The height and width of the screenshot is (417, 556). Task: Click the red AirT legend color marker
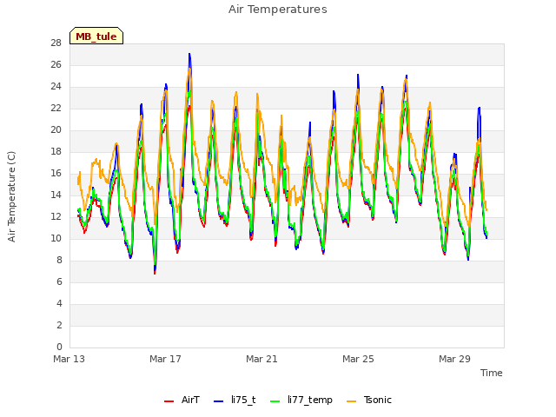(x=169, y=401)
